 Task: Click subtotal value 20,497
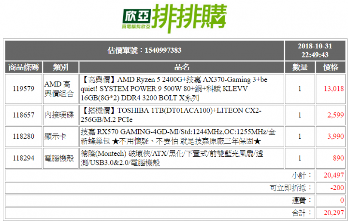tap(333, 176)
